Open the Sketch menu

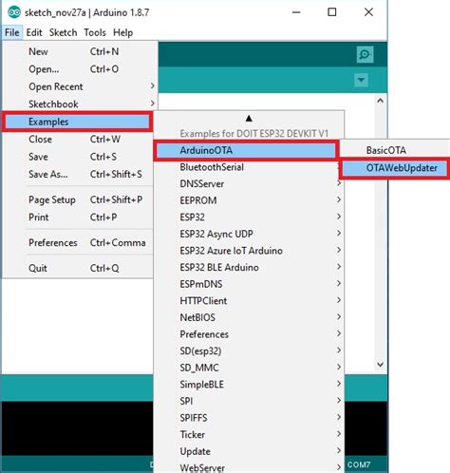tap(63, 32)
